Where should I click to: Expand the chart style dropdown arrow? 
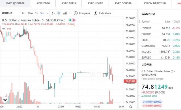click(x=70, y=13)
